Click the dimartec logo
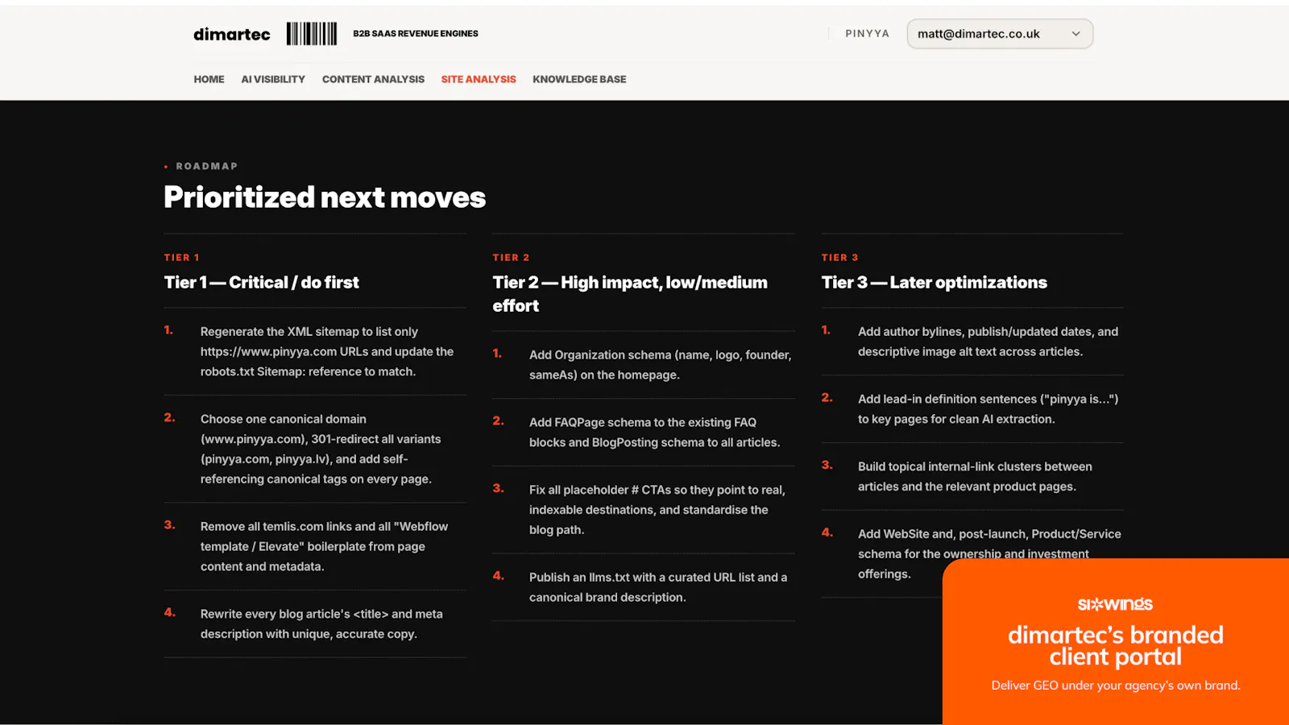The height and width of the screenshot is (725, 1289). point(232,34)
